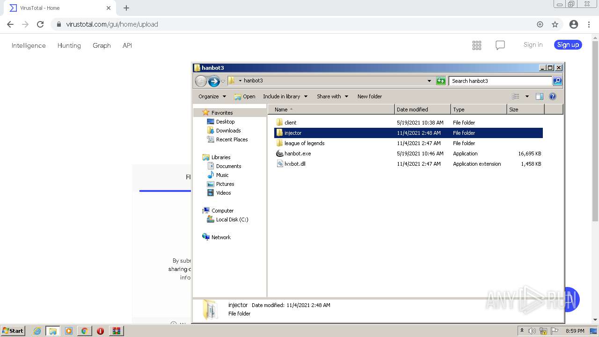Open VirusTotal API link

tap(127, 45)
